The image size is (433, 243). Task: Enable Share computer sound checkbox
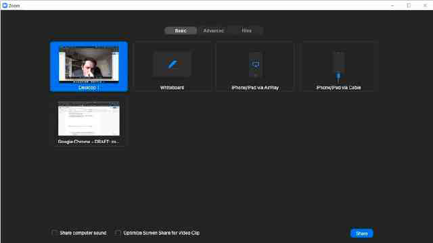pyautogui.click(x=54, y=233)
